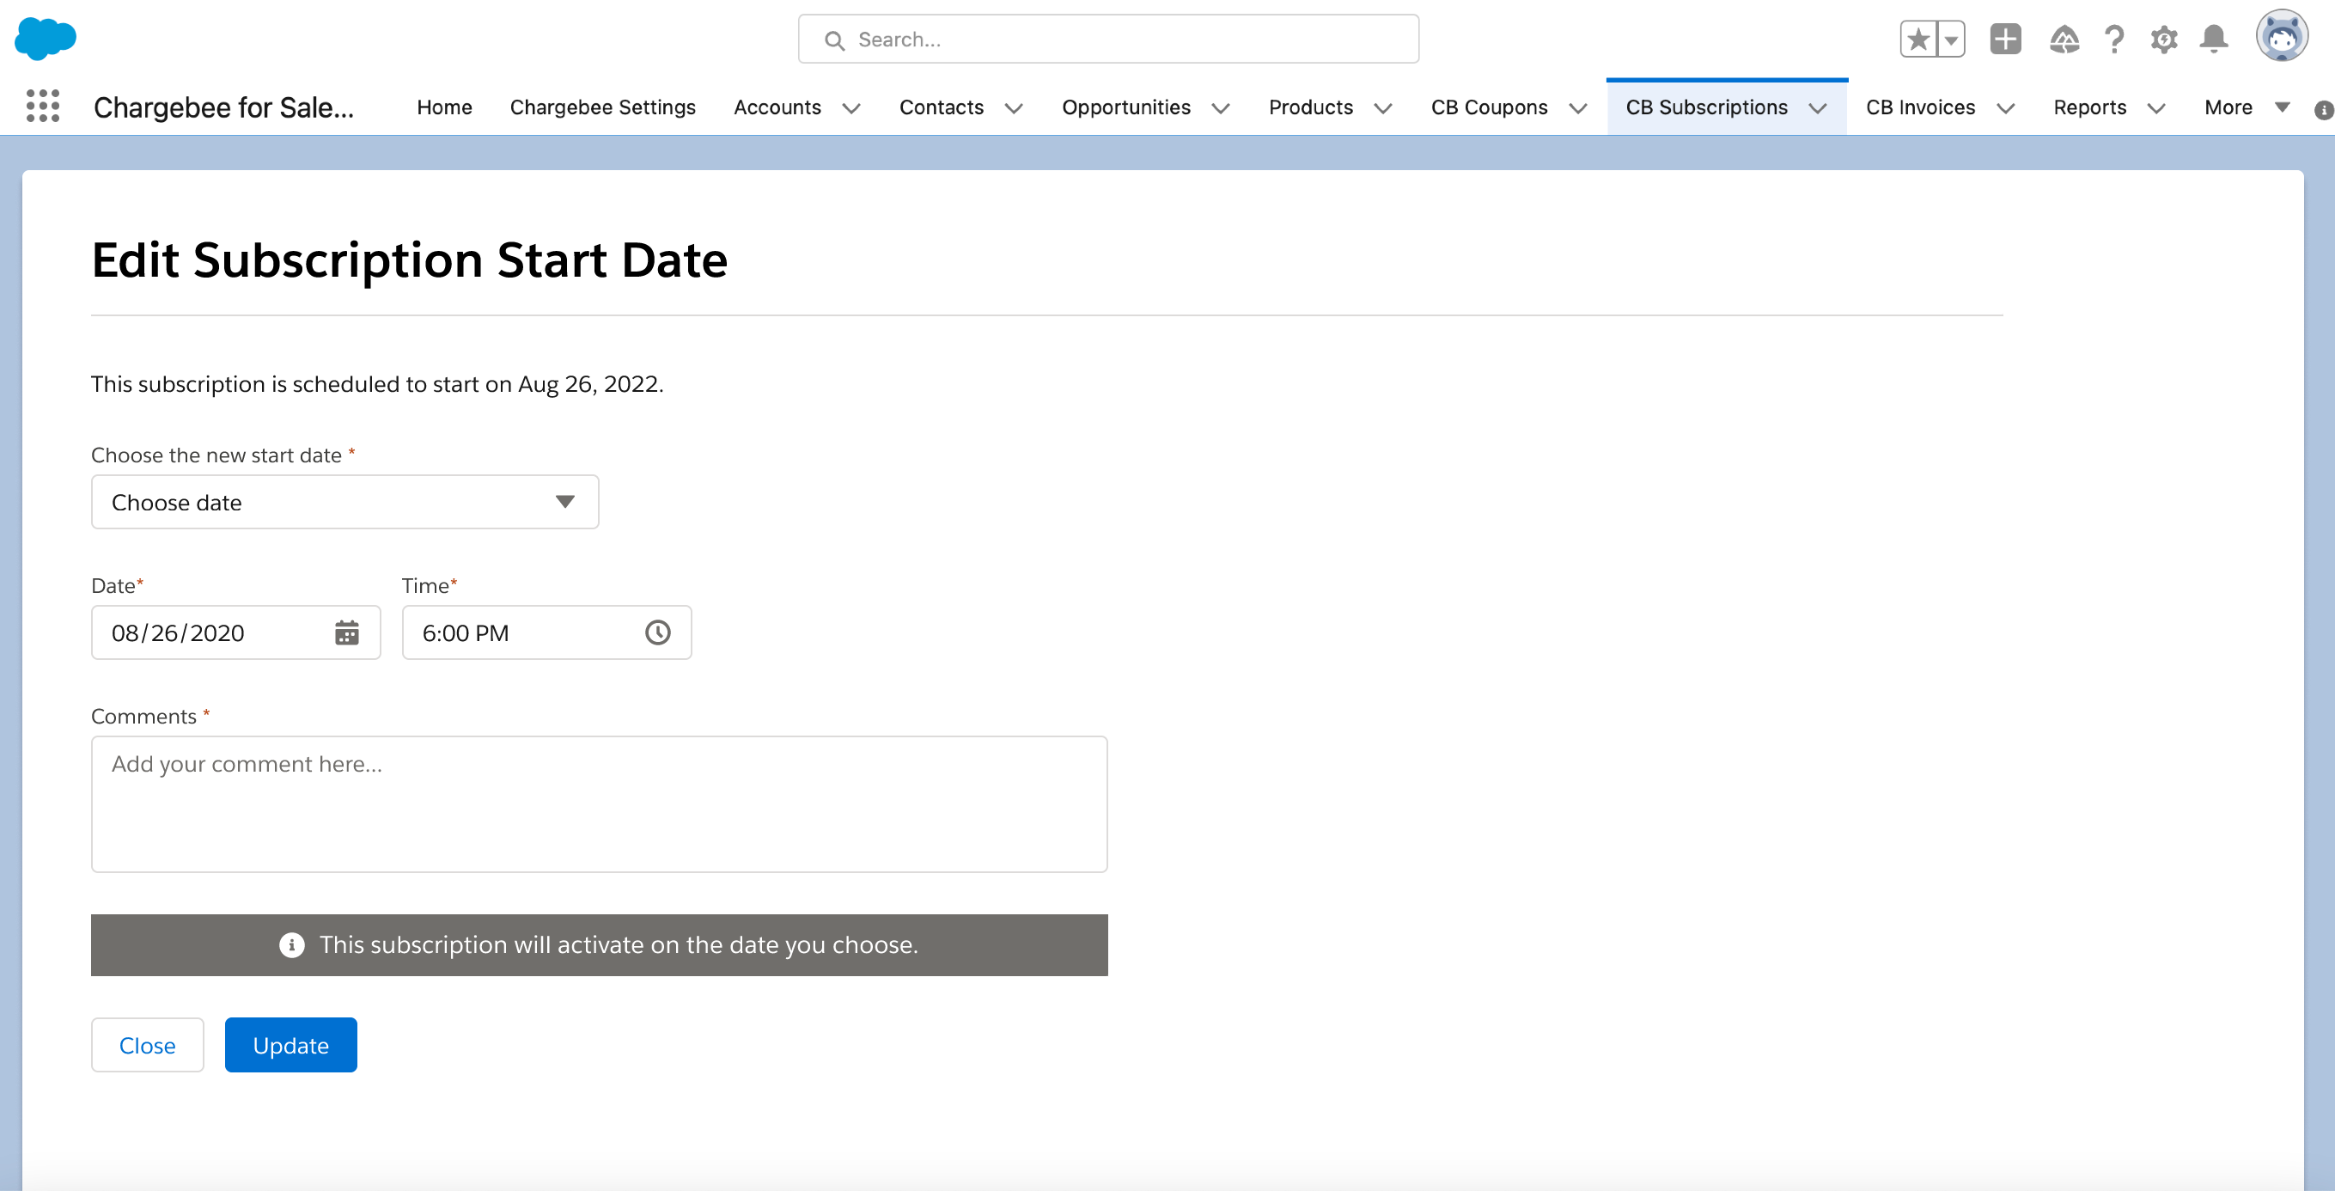2335x1191 pixels.
Task: Expand the favorites list dropdown arrow
Action: (x=1951, y=39)
